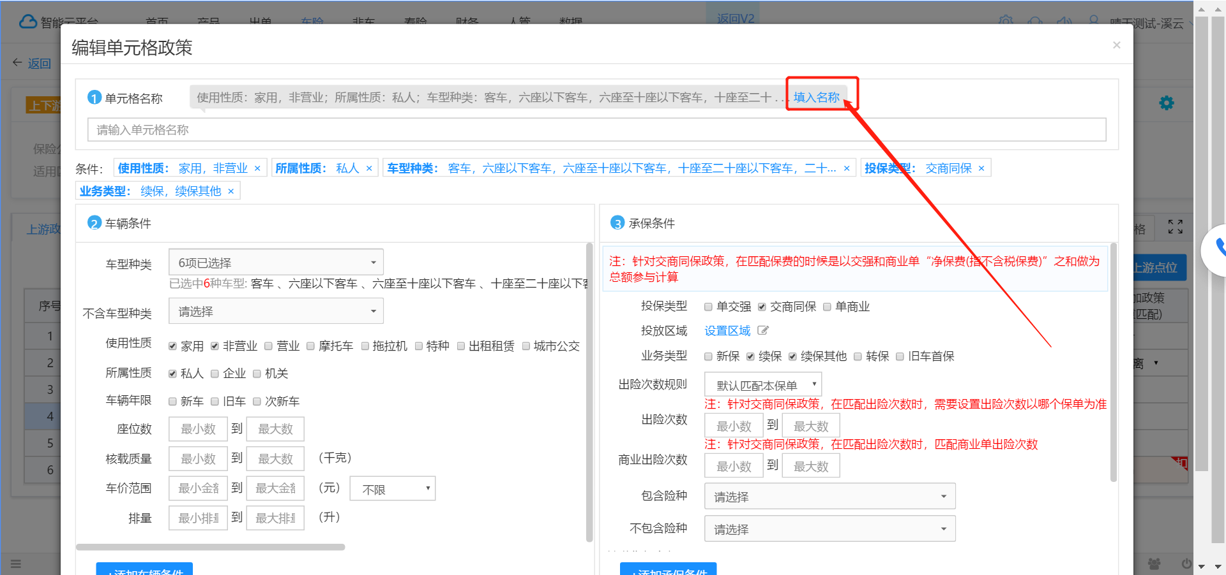Check the 次新车 checkbox
This screenshot has height=575, width=1226.
click(257, 402)
